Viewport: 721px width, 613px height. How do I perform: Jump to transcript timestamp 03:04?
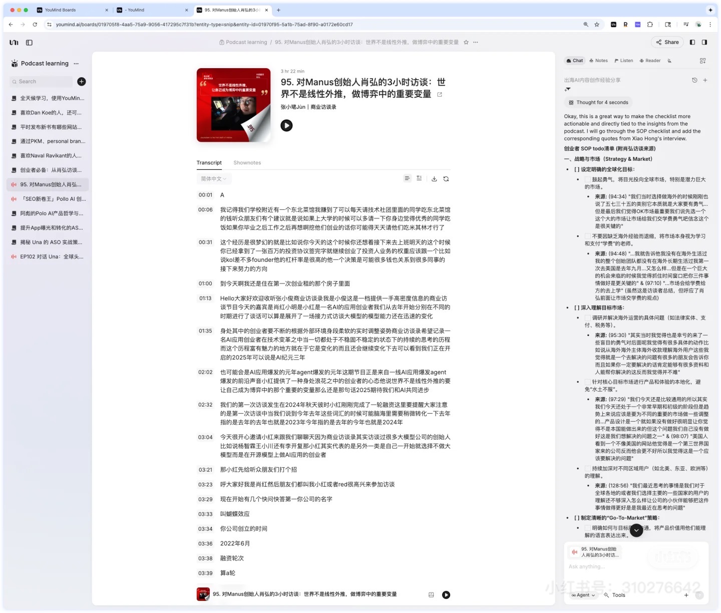point(205,437)
